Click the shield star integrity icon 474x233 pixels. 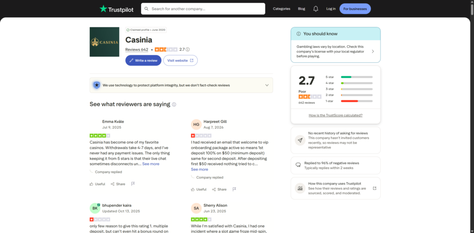click(x=97, y=85)
